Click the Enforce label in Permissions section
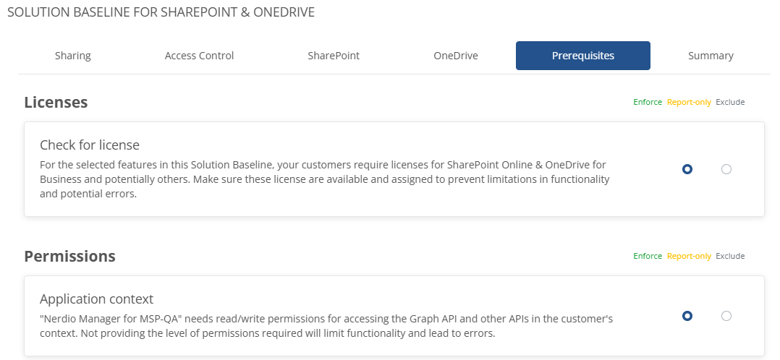The height and width of the screenshot is (360, 780). tap(648, 256)
